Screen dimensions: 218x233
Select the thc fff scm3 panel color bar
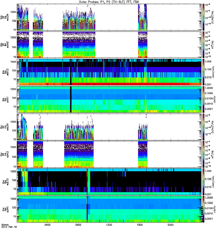203,154
